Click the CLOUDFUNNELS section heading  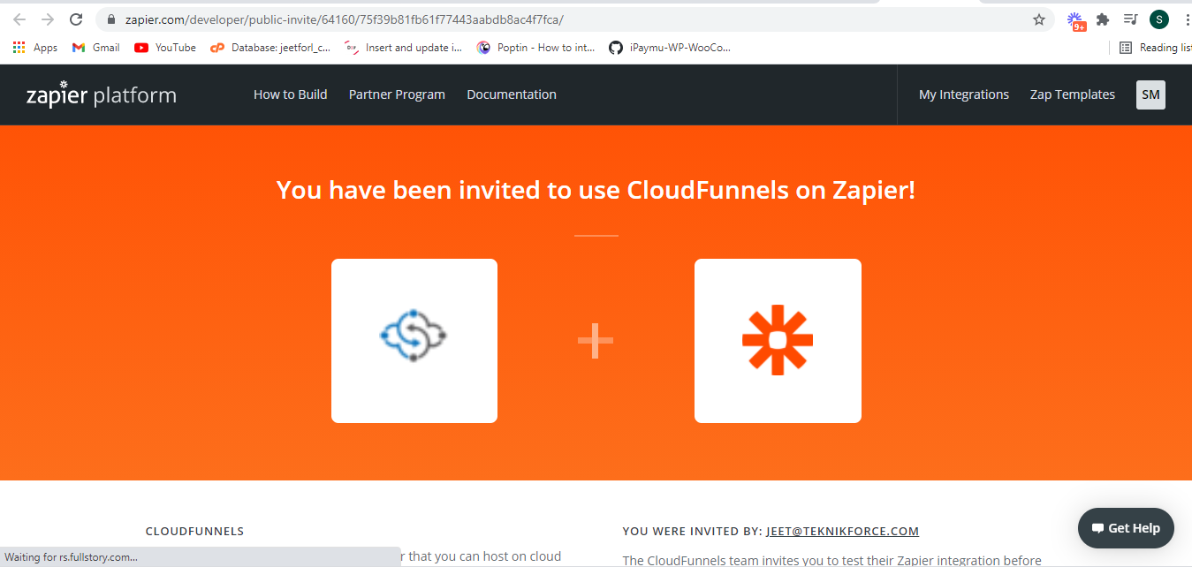pos(194,532)
